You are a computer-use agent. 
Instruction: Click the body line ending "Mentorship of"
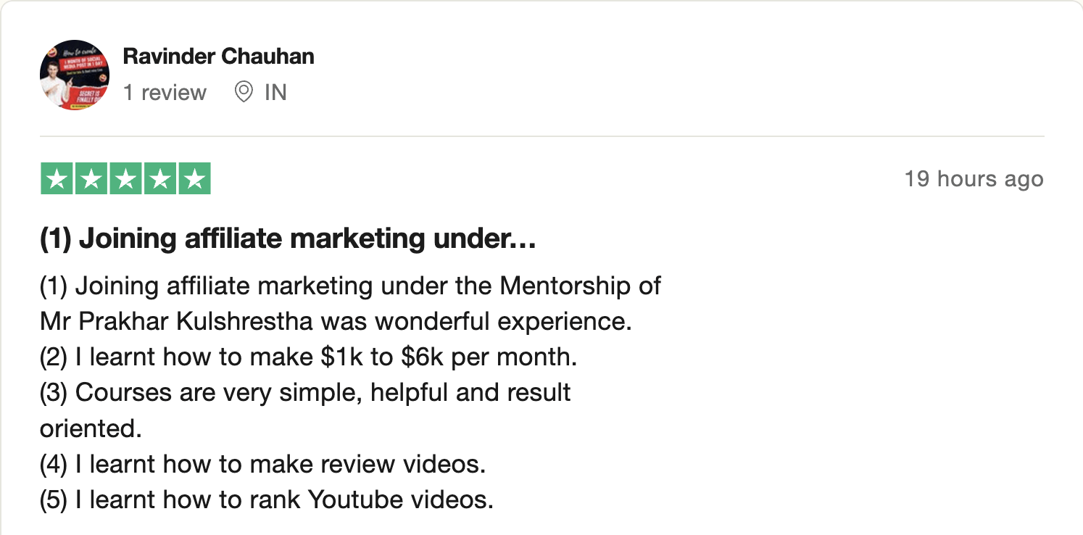[x=349, y=286]
